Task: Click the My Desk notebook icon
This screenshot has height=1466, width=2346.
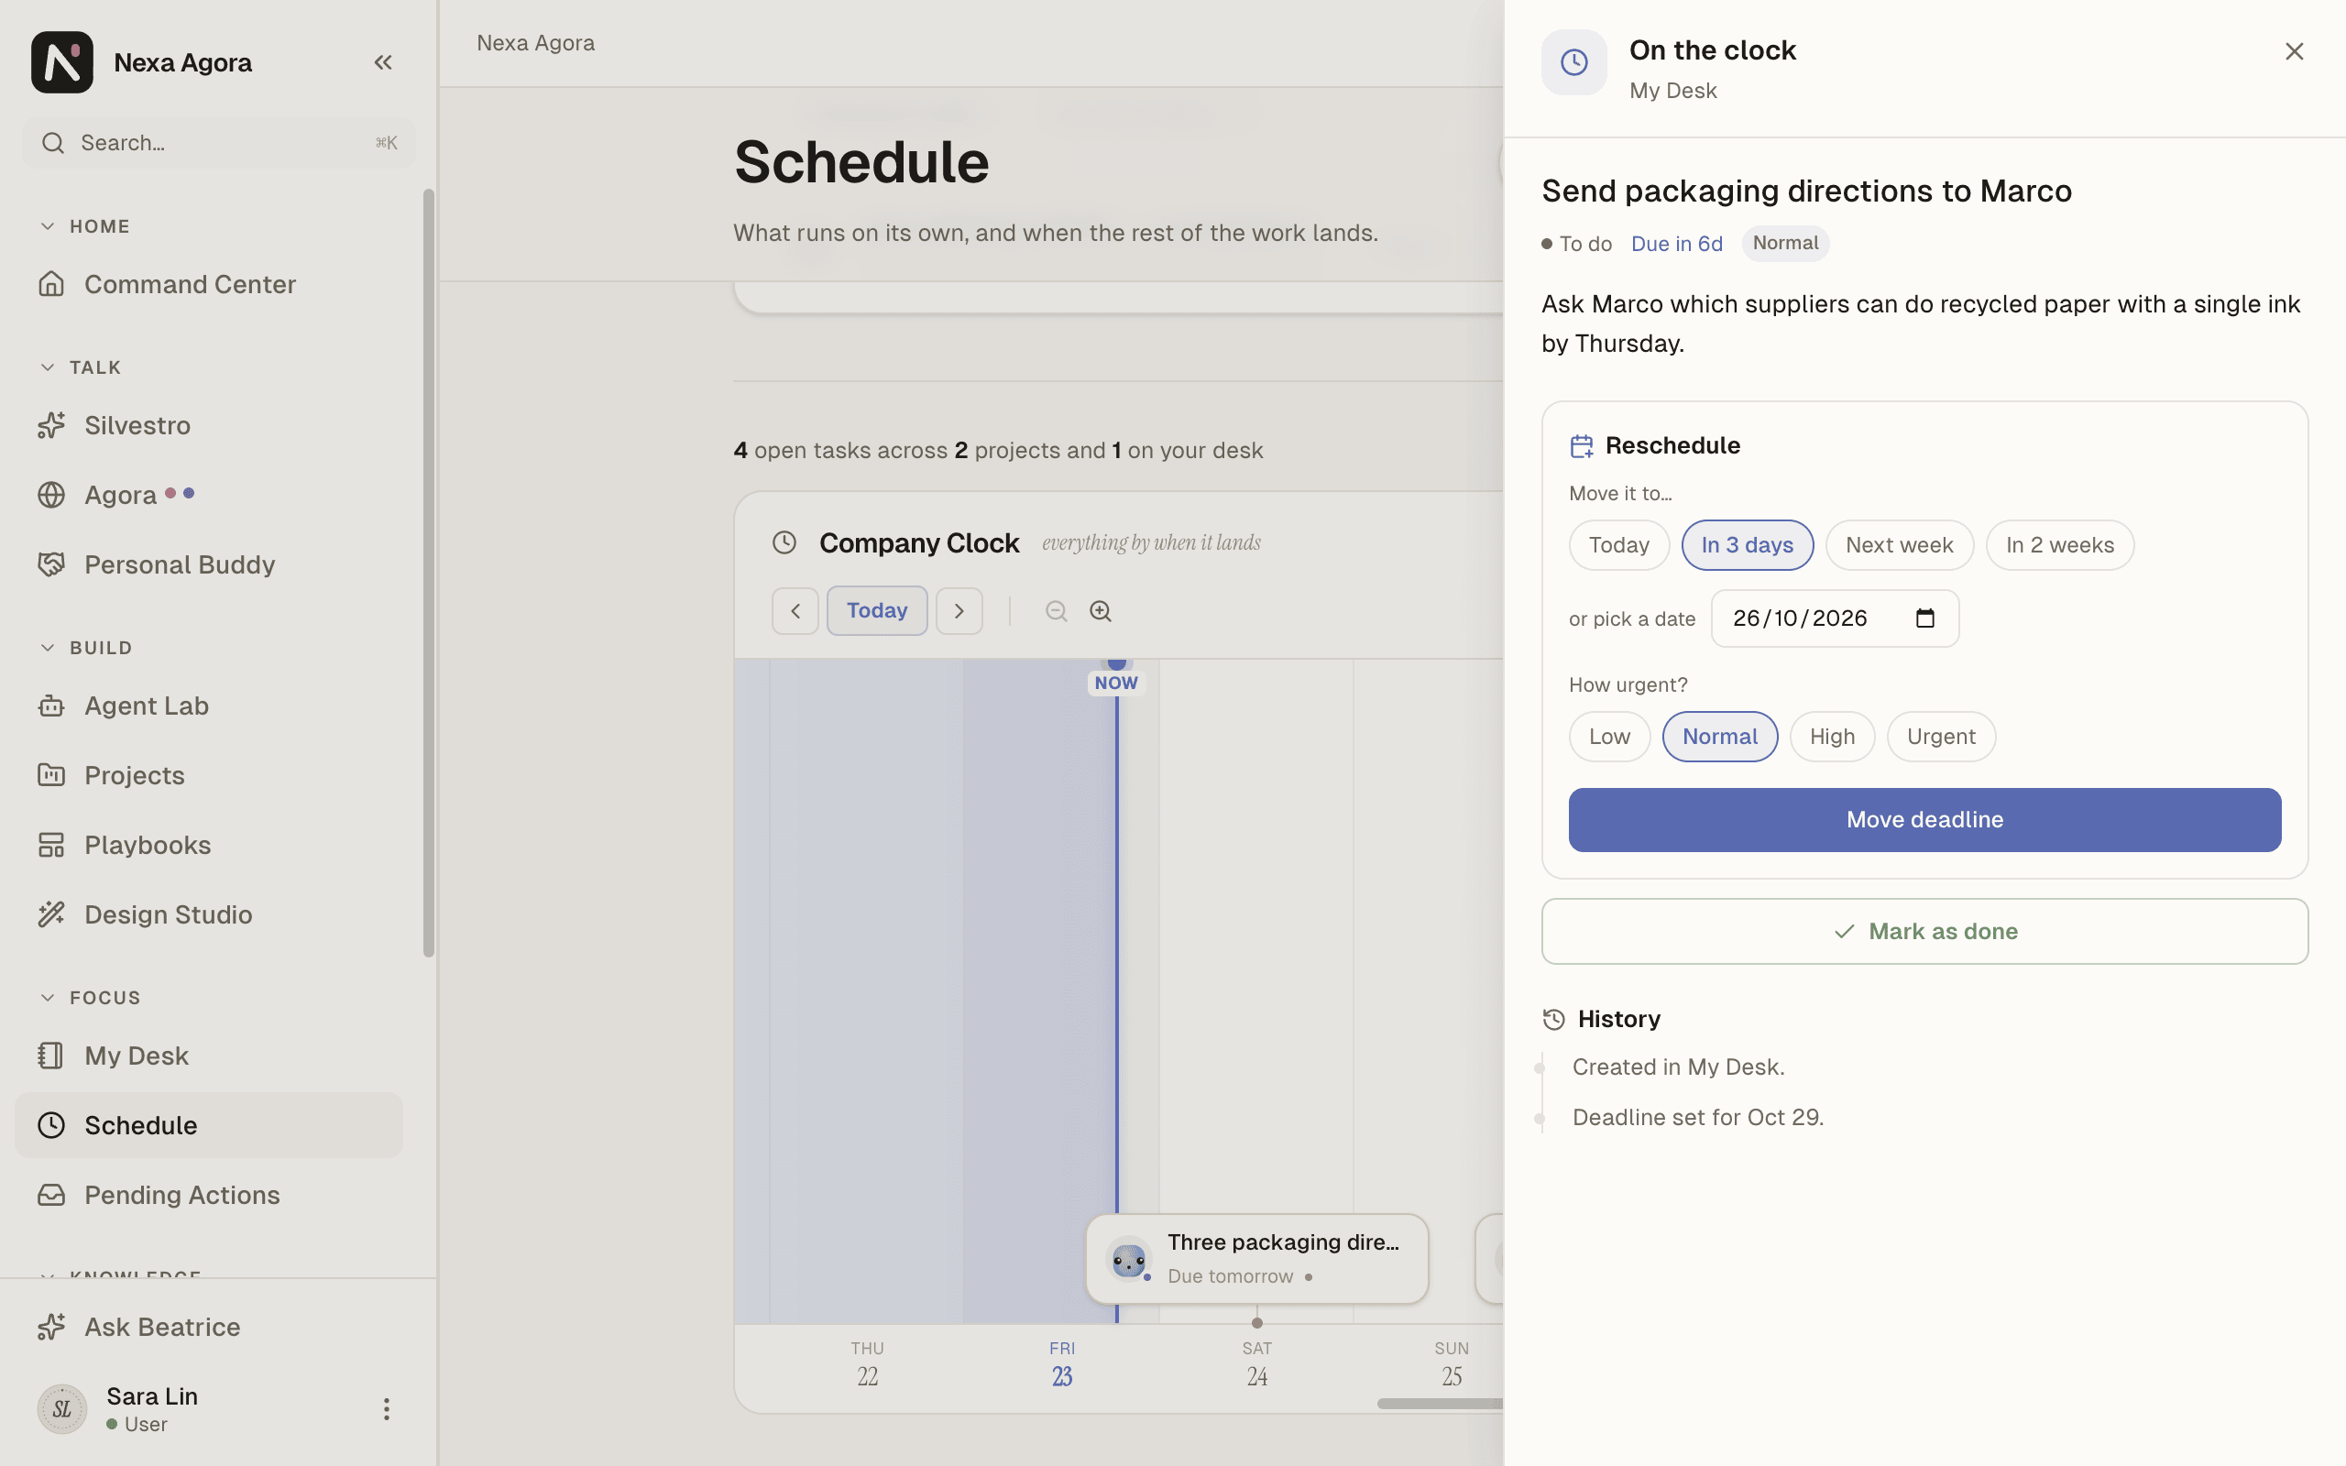Action: tap(51, 1055)
